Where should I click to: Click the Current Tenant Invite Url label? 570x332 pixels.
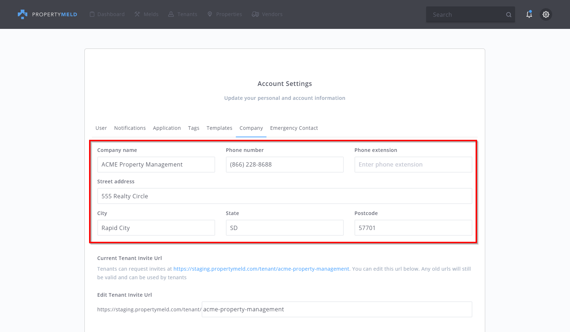(129, 258)
